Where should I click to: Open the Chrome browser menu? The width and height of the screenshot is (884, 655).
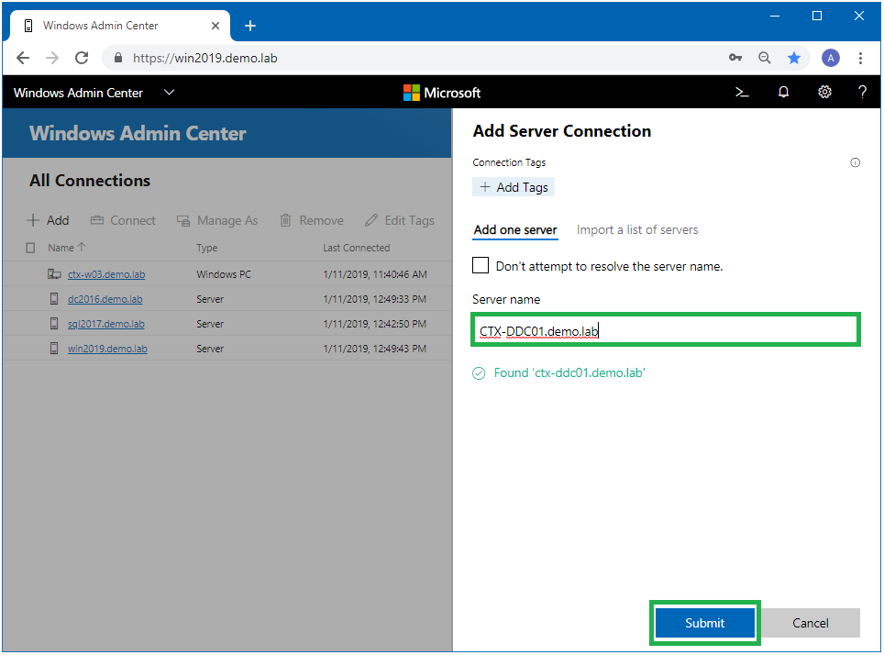pyautogui.click(x=860, y=57)
